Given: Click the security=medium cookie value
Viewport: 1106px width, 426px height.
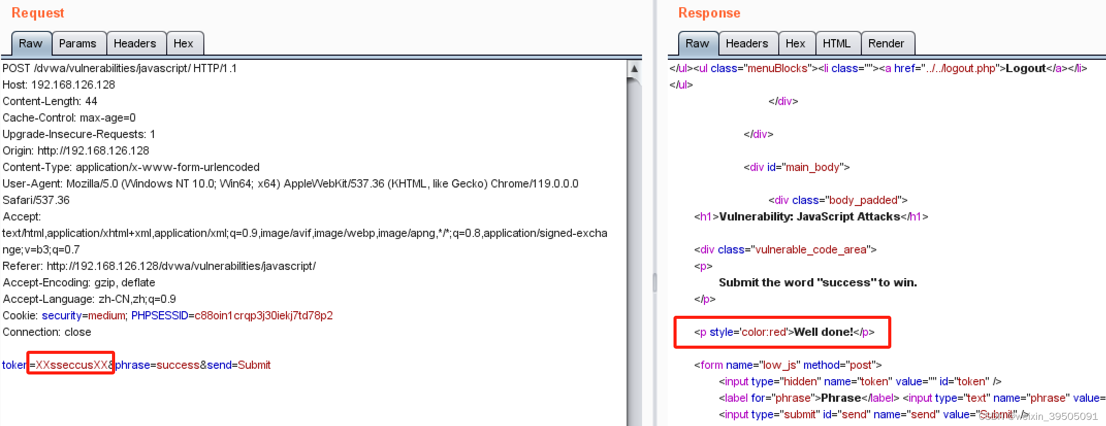Looking at the screenshot, I should pyautogui.click(x=84, y=316).
